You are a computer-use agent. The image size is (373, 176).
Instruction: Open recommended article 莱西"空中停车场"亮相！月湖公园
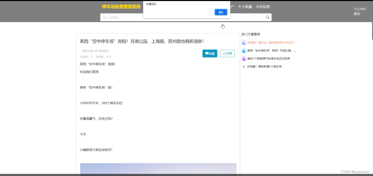271,51
